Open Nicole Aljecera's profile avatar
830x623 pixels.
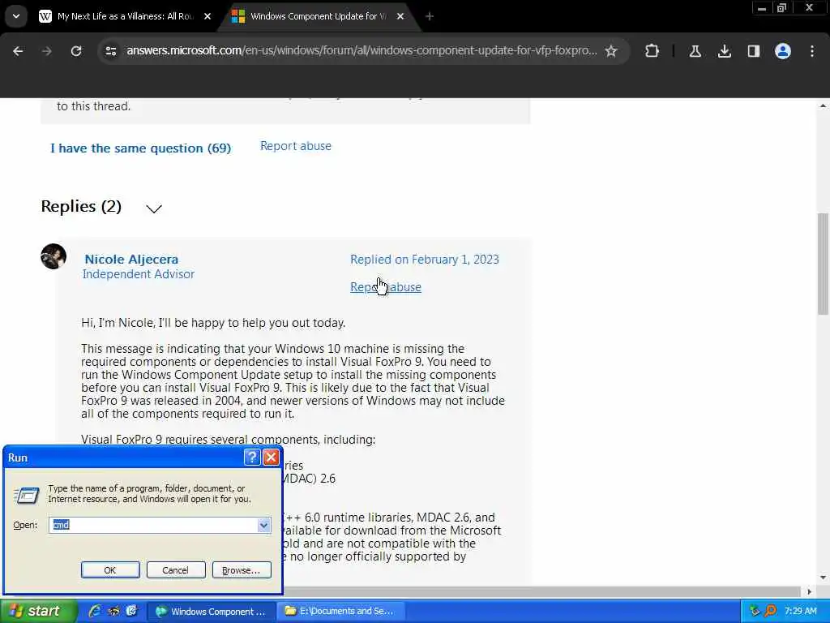(53, 256)
